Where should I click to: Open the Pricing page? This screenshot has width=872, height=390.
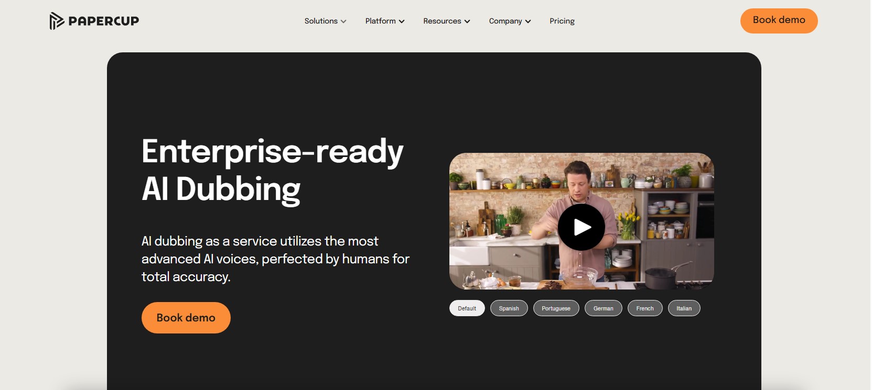tap(562, 21)
